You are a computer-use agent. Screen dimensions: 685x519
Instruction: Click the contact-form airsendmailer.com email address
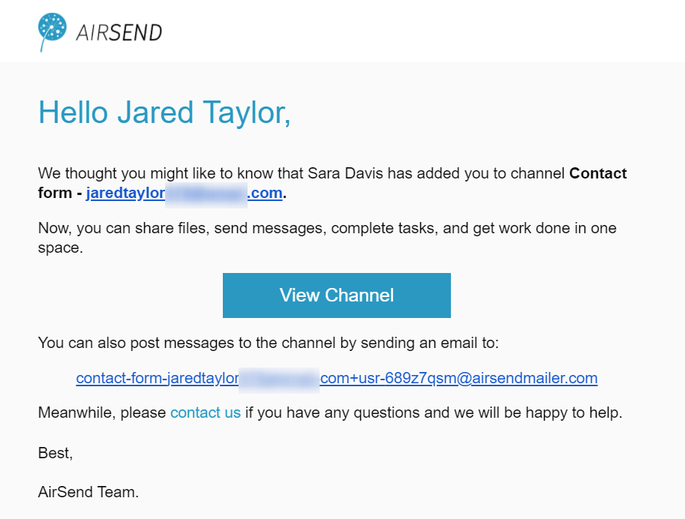(337, 378)
